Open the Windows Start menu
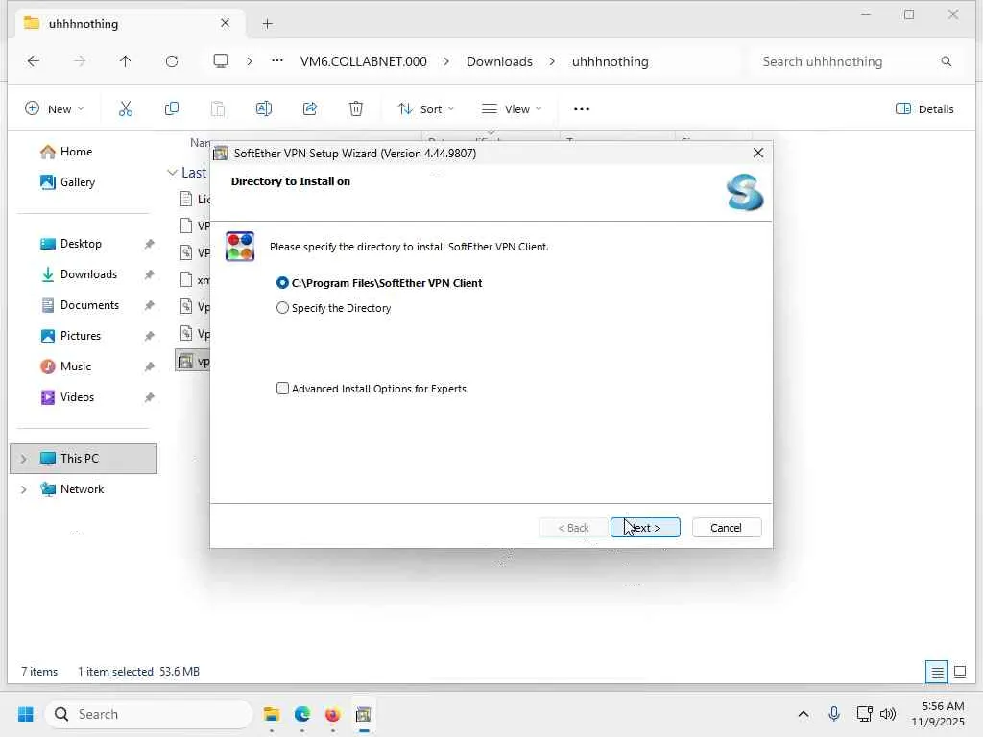The width and height of the screenshot is (983, 737). 26,714
